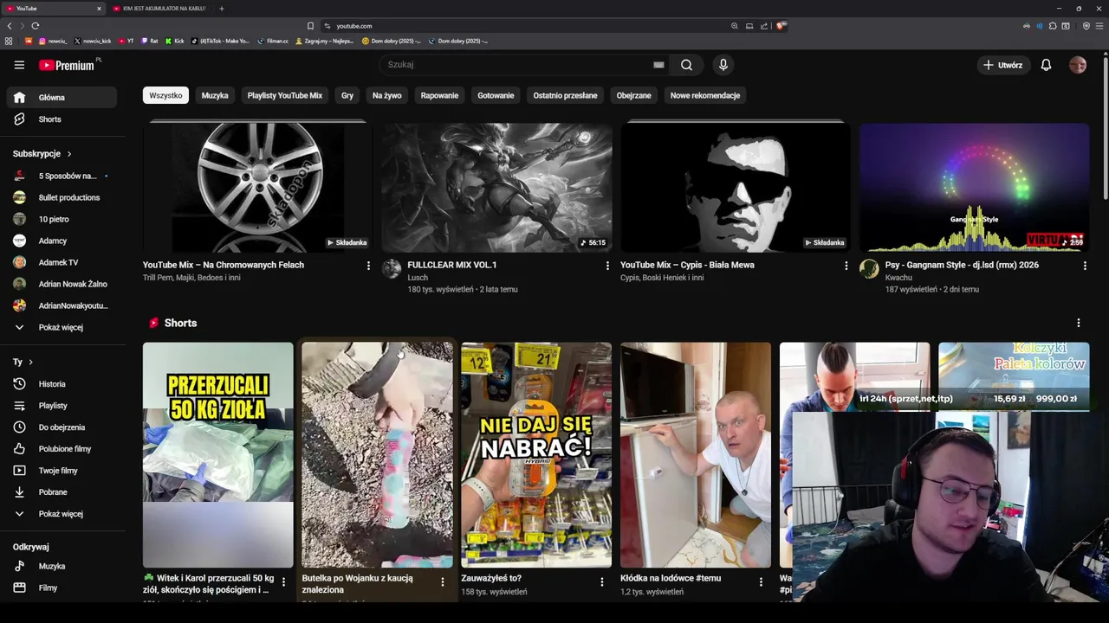Click the Brave shields lion icon
Screen dimensions: 1109x623
click(781, 26)
